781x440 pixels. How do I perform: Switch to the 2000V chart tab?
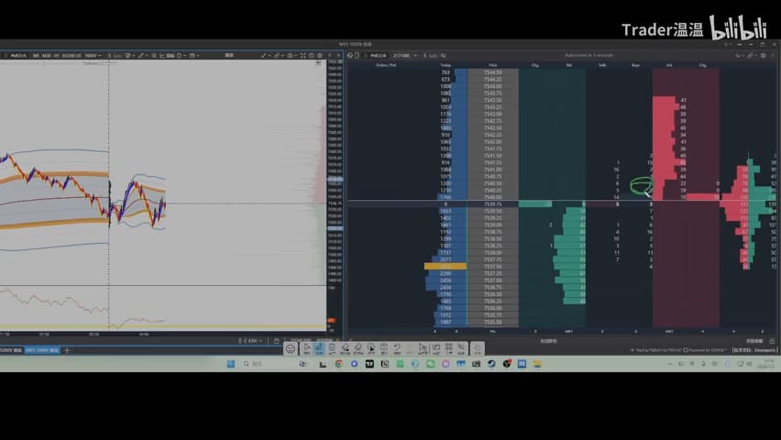click(x=11, y=350)
